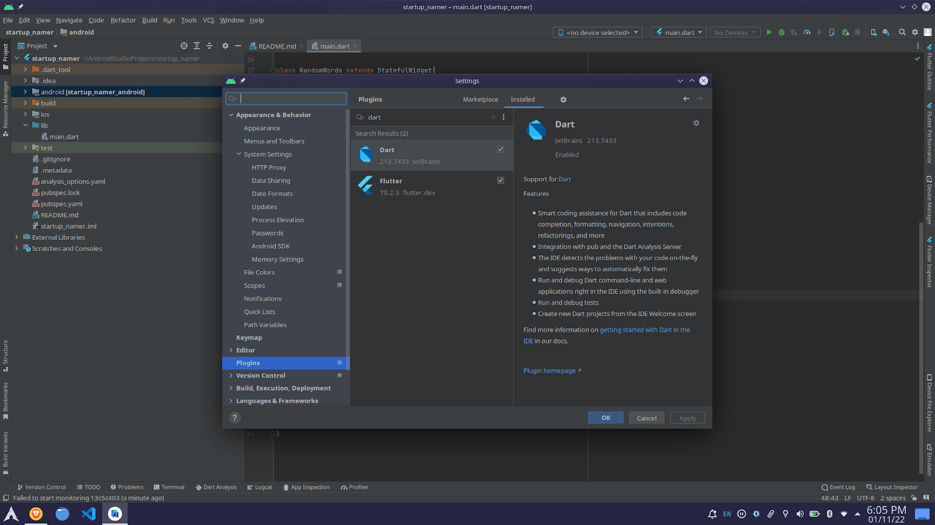Expand all icon in Project panel header
This screenshot has height=525, width=935.
(197, 45)
